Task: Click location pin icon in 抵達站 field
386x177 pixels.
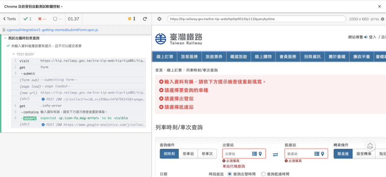Action: click(x=323, y=154)
